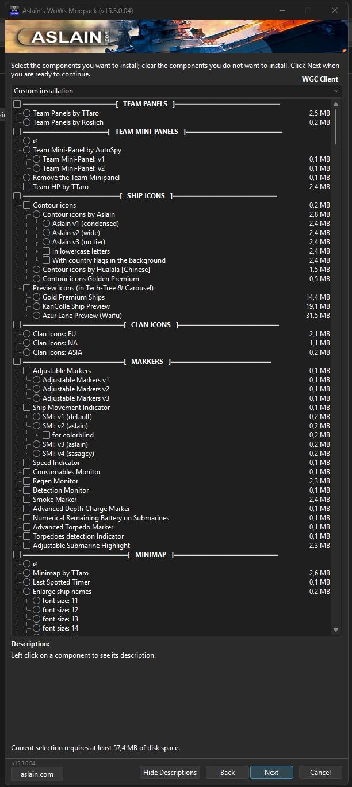Click the Aslain app icon in title bar

[x=15, y=10]
